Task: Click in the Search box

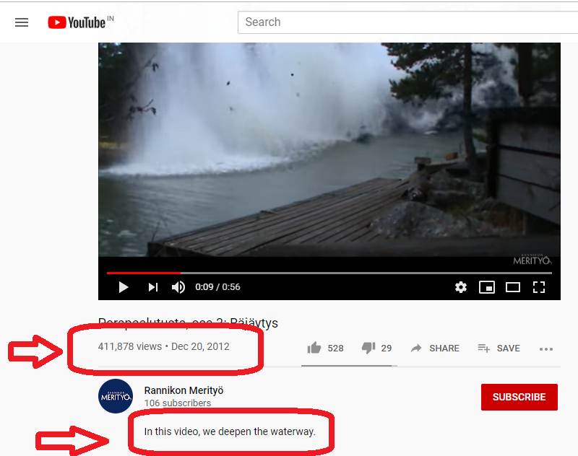Action: pos(407,22)
